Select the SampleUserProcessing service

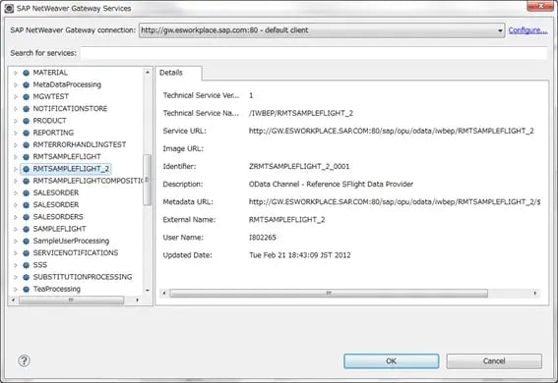click(x=71, y=241)
